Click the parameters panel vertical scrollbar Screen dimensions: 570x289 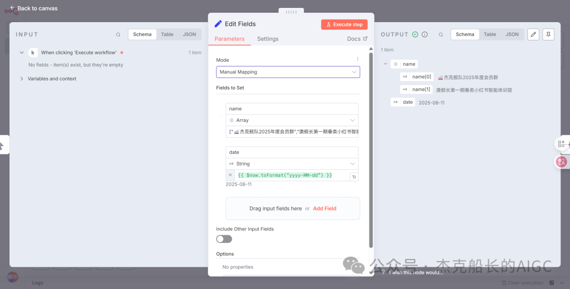(x=371, y=150)
